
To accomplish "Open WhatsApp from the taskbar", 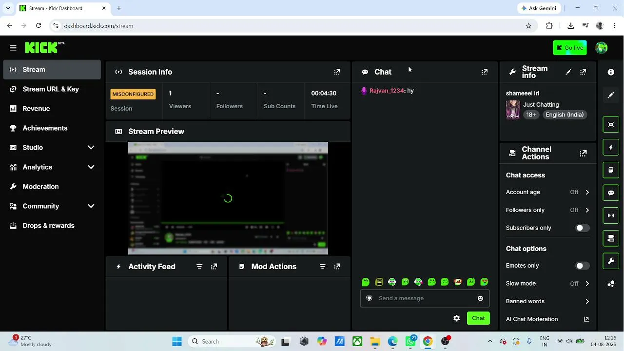I will tap(410, 342).
